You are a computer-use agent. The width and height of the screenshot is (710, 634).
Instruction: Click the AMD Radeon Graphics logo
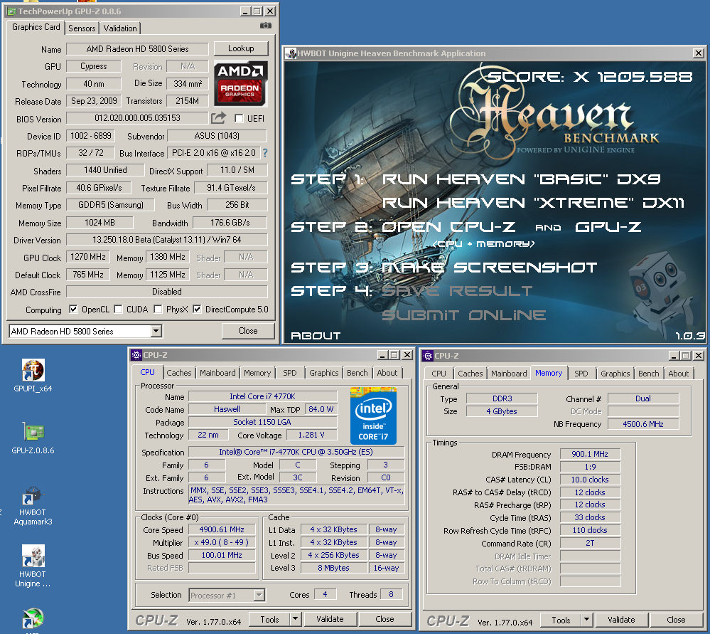coord(240,83)
